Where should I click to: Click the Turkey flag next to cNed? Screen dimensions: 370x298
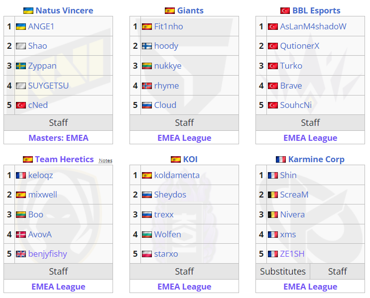pos(21,105)
